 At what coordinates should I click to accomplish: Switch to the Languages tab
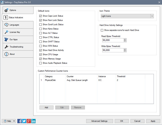(x=18, y=25)
